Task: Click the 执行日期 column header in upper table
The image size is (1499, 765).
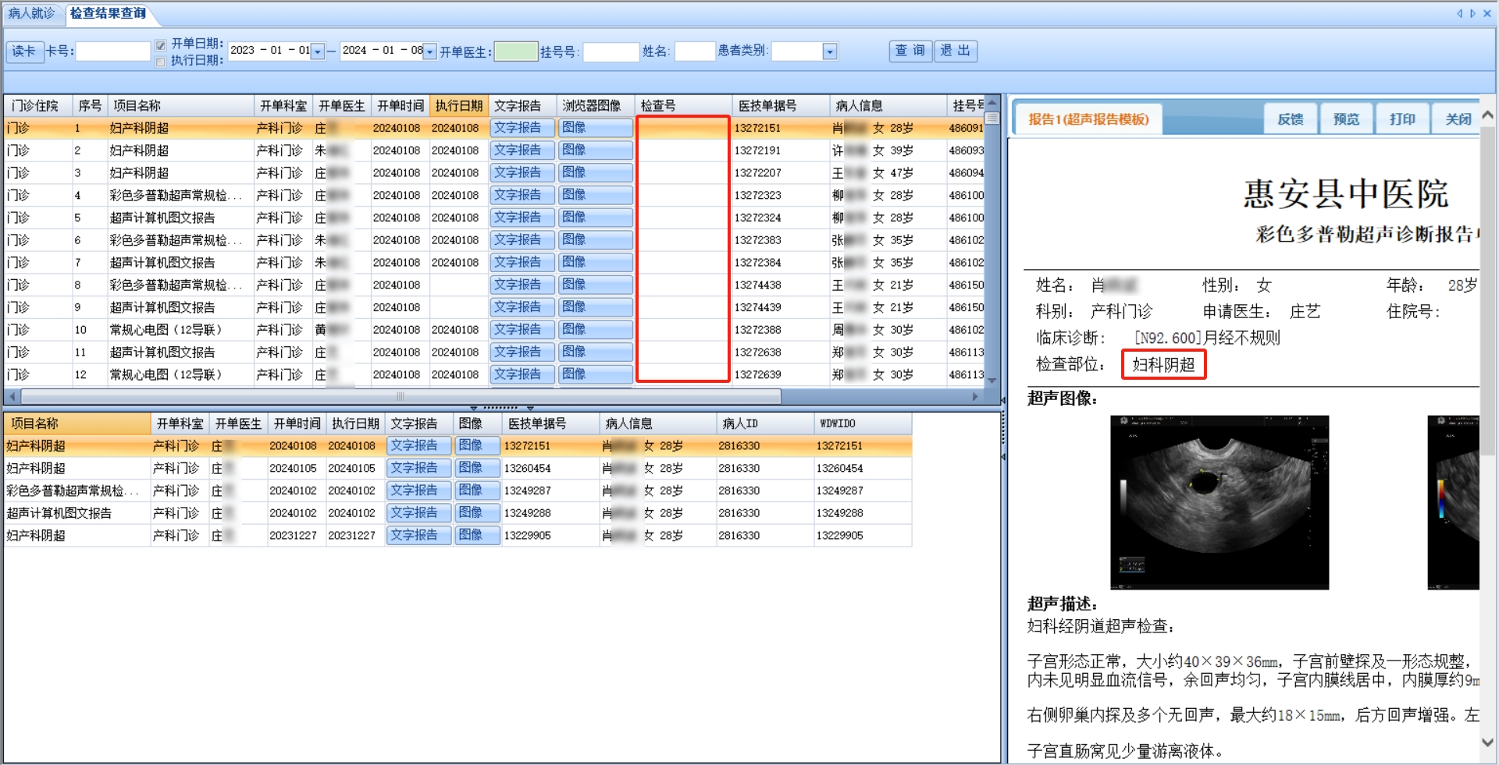Action: click(x=459, y=106)
